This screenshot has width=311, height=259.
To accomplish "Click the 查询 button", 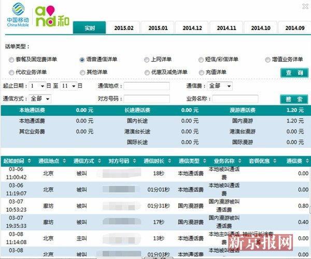I will point(293,73).
